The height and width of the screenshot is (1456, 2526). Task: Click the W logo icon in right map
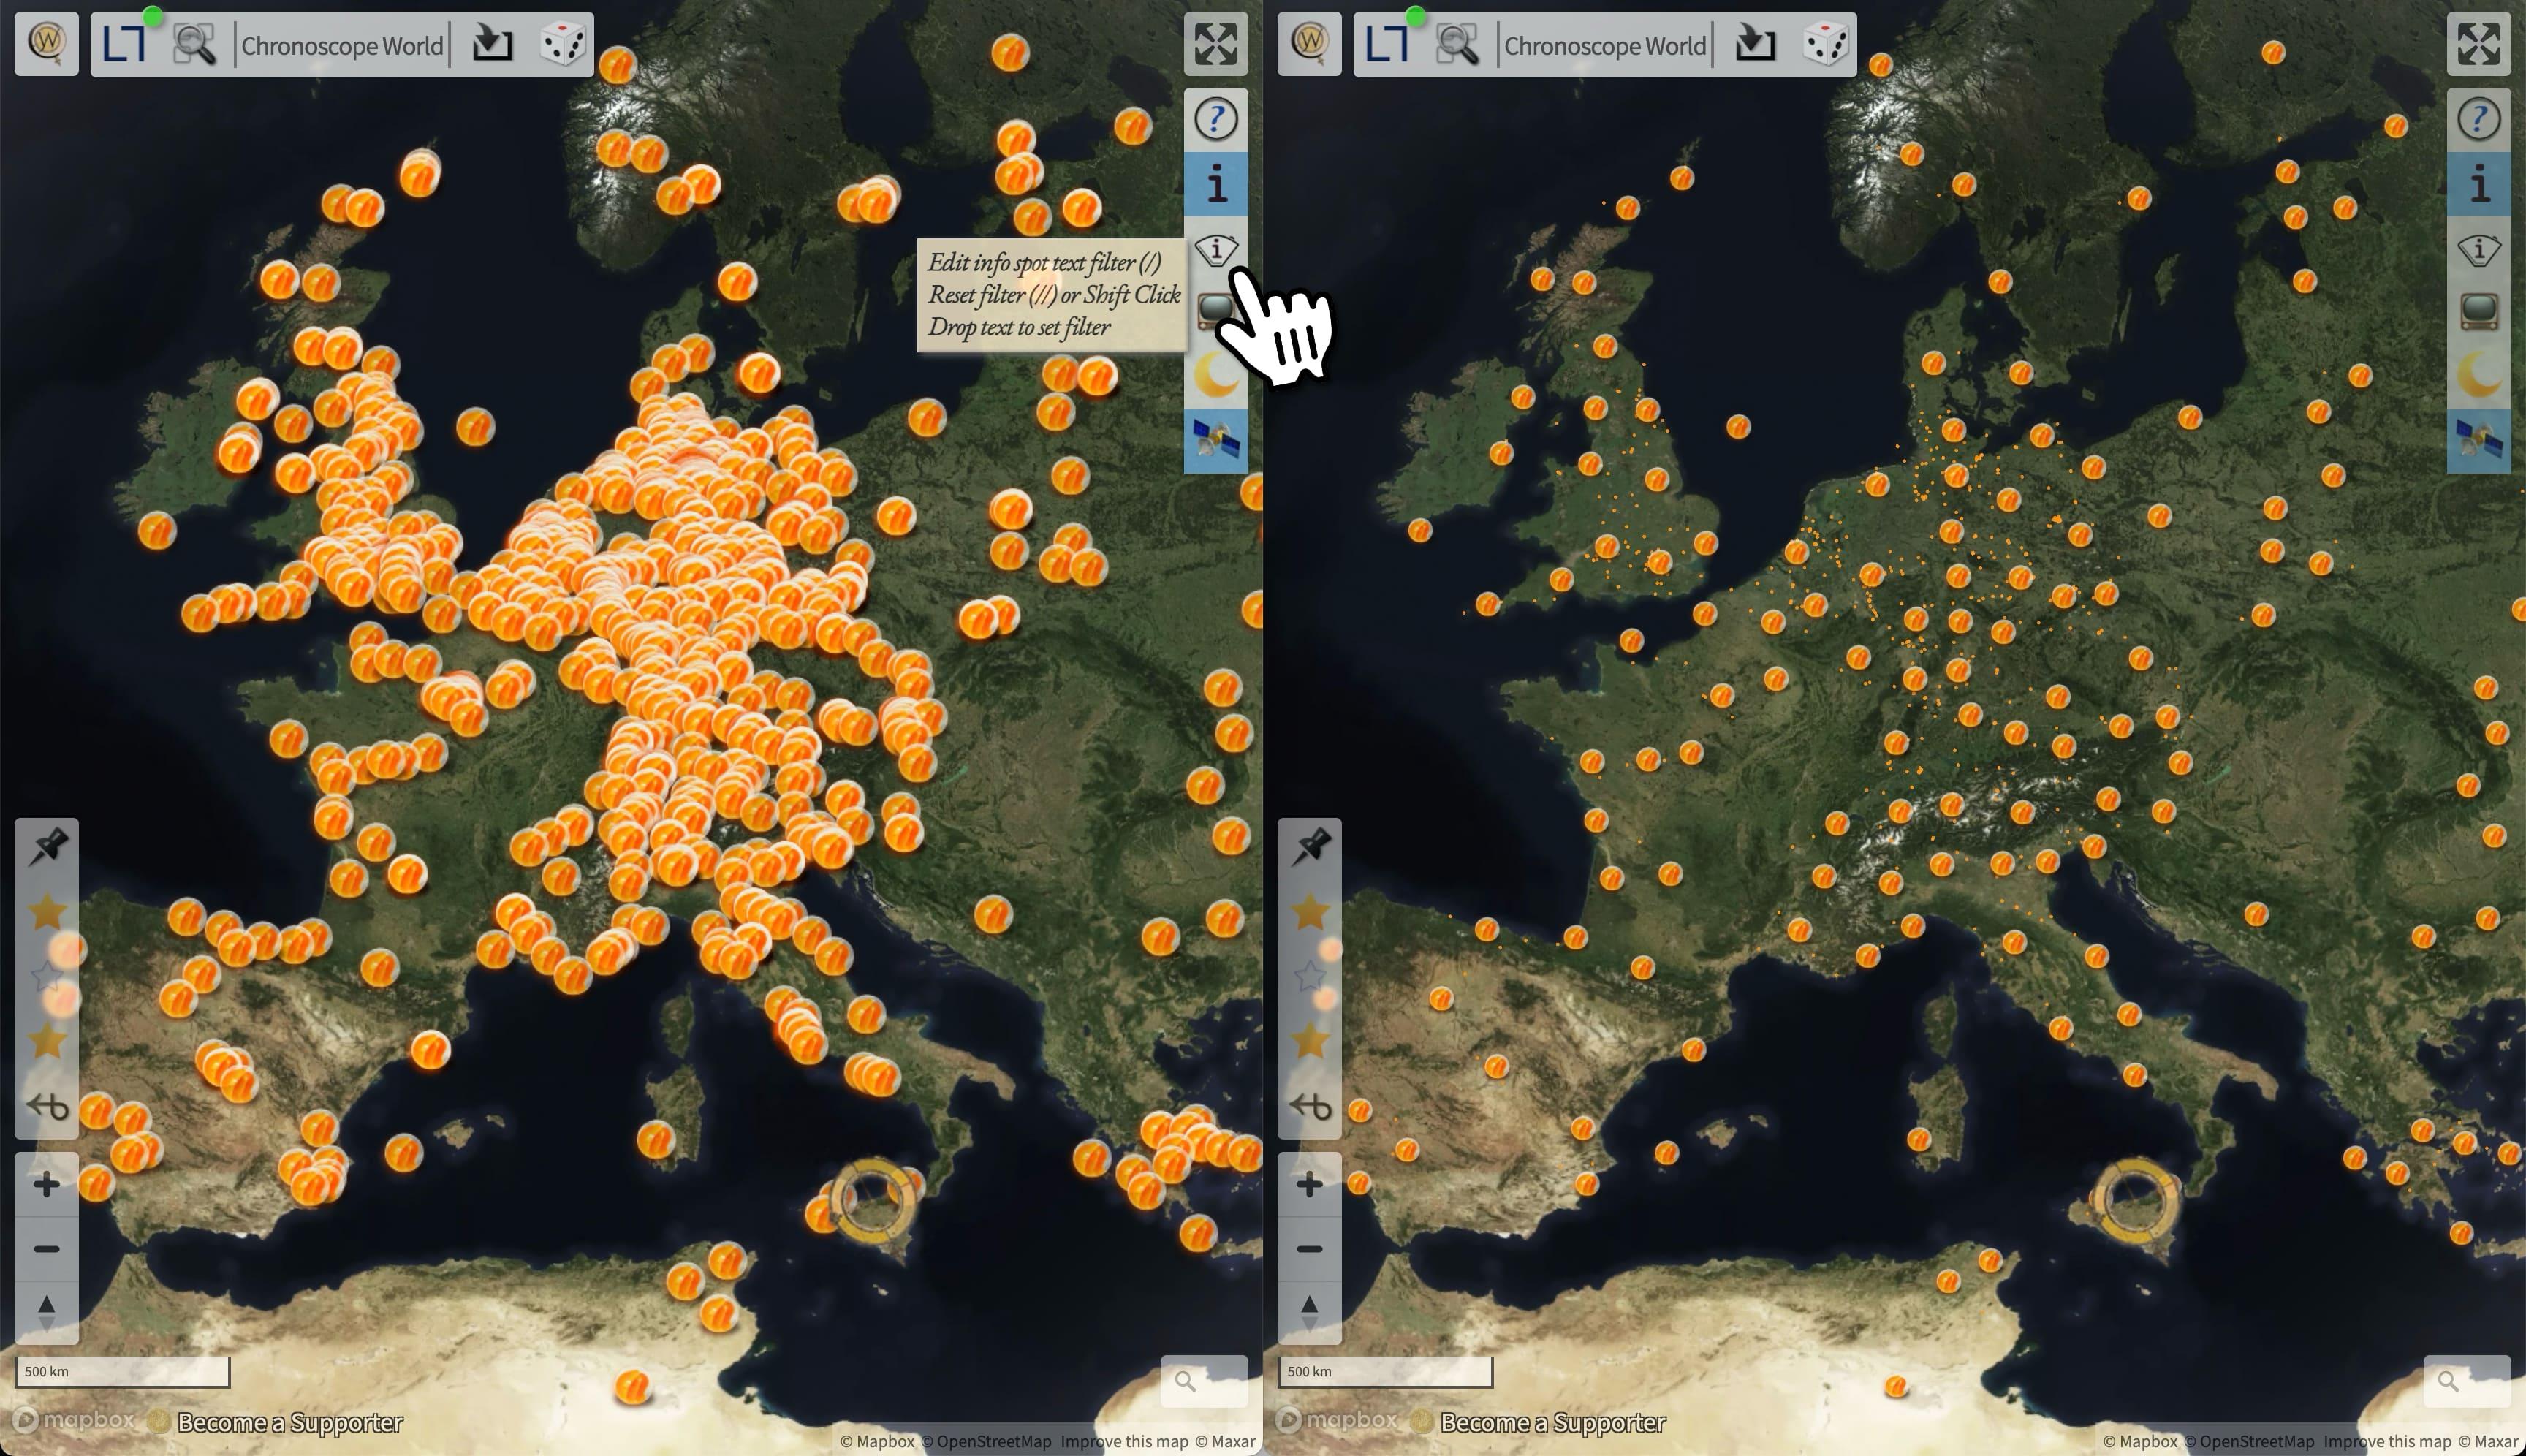pos(1309,44)
